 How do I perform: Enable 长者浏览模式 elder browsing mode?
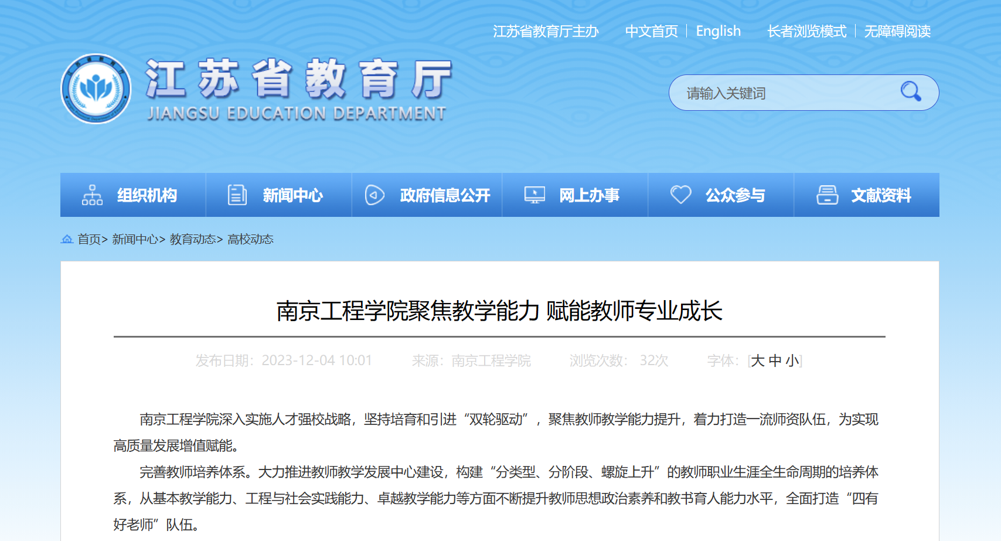[x=806, y=31]
